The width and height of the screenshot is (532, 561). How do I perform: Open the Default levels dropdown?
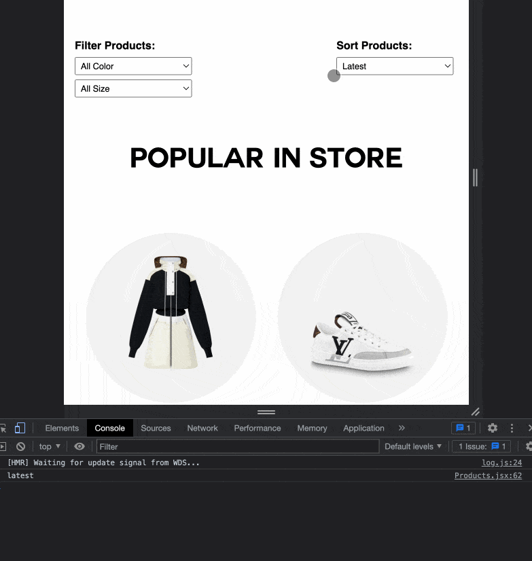[413, 446]
